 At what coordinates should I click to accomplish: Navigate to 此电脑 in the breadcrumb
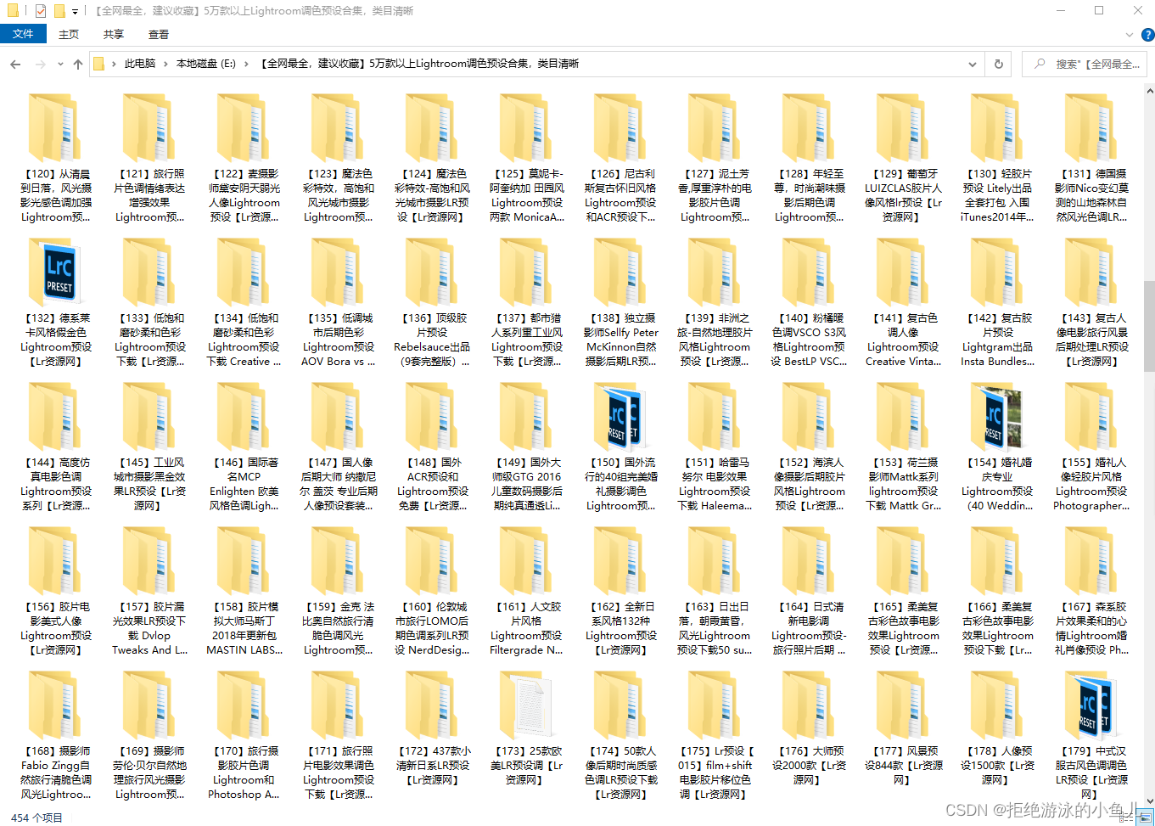click(140, 64)
